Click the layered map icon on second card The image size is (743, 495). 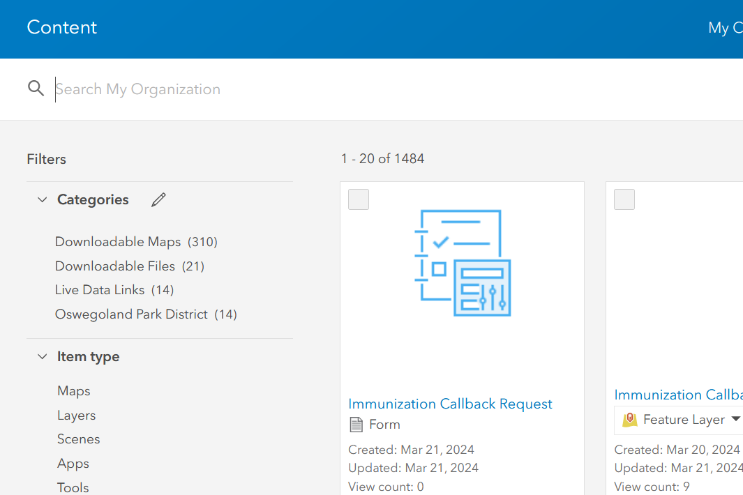tap(630, 419)
